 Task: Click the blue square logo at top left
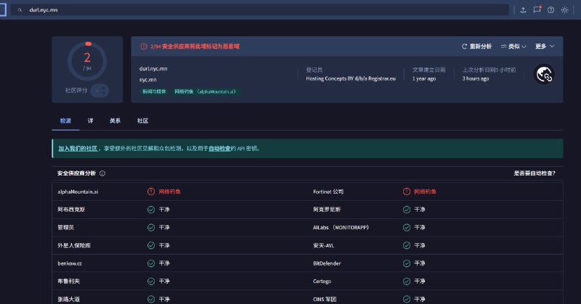coord(3,10)
